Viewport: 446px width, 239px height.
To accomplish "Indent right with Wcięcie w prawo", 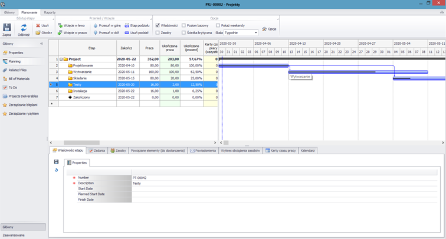I will click(x=73, y=32).
